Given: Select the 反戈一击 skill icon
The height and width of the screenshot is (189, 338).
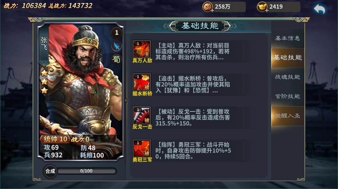Looking at the screenshot, I should point(142,115).
